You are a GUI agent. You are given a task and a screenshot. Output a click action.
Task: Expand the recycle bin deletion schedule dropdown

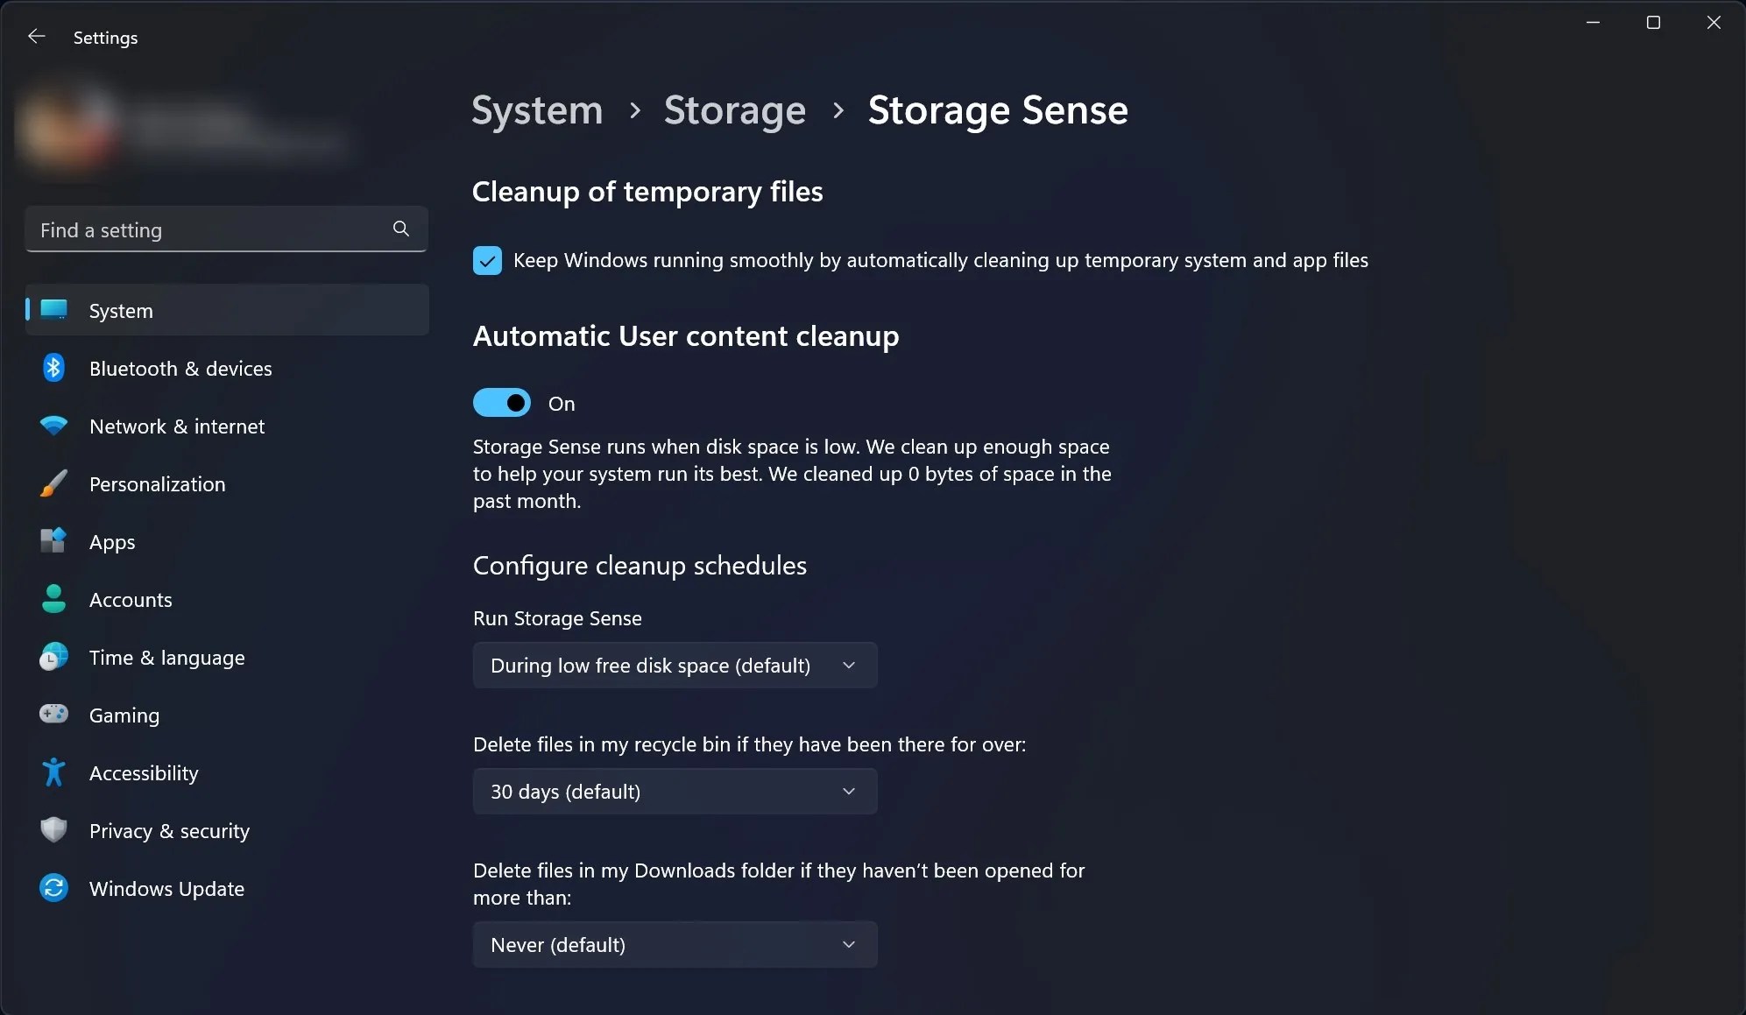pyautogui.click(x=675, y=791)
